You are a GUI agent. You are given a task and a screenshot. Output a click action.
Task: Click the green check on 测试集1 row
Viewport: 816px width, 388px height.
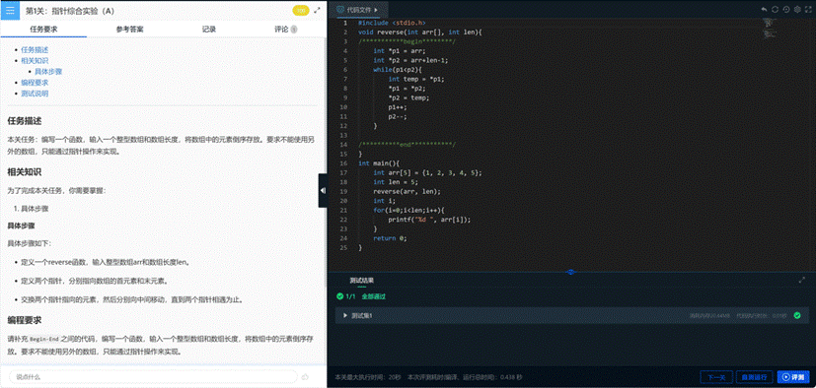(x=796, y=315)
